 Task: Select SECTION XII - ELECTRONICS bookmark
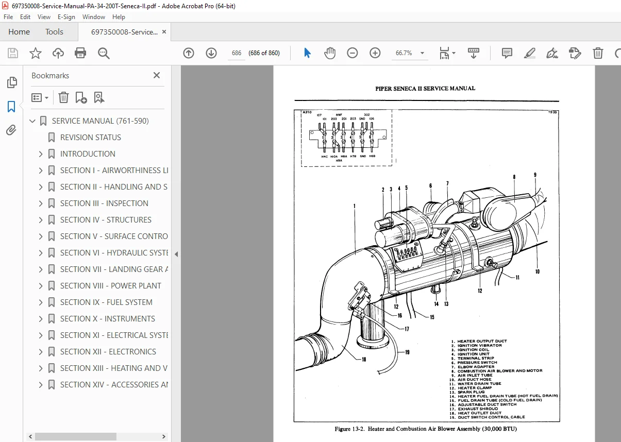click(108, 352)
